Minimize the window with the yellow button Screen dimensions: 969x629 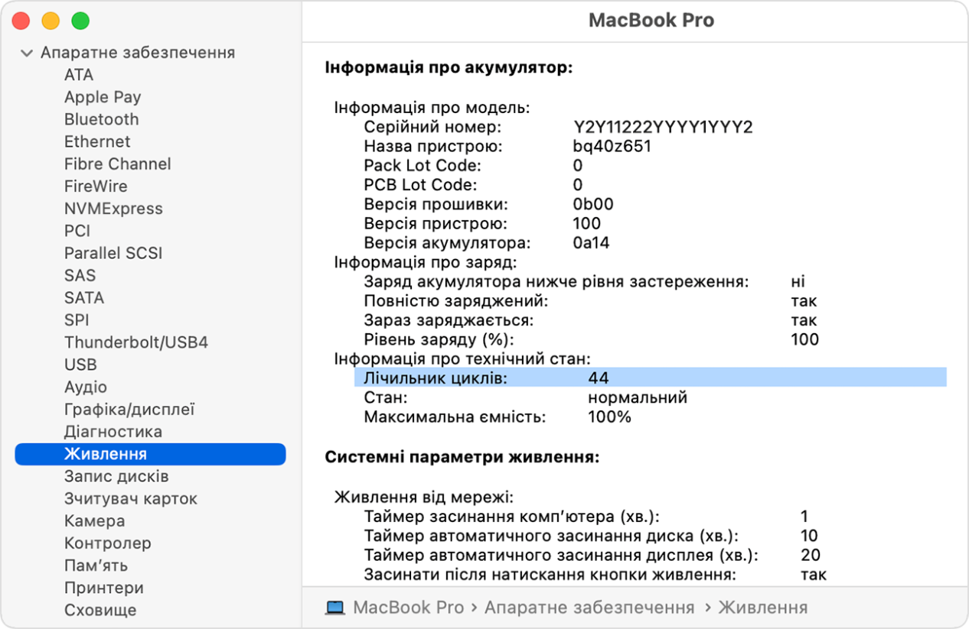51,21
